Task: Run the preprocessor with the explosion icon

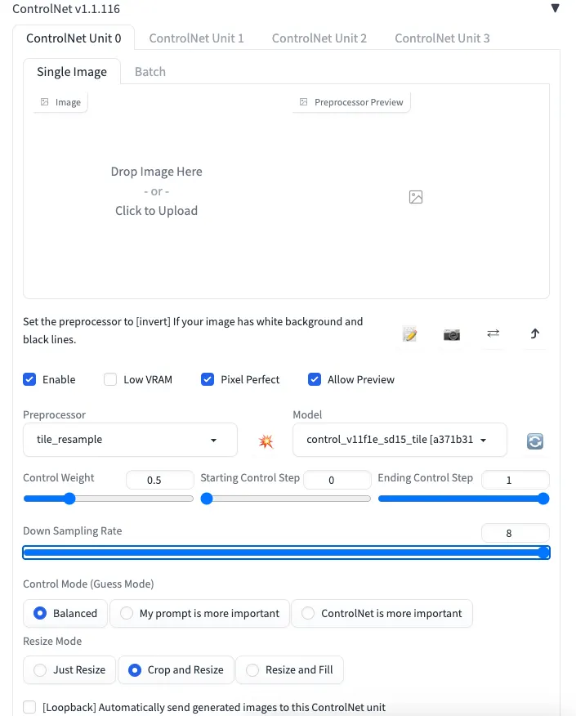Action: click(x=266, y=440)
